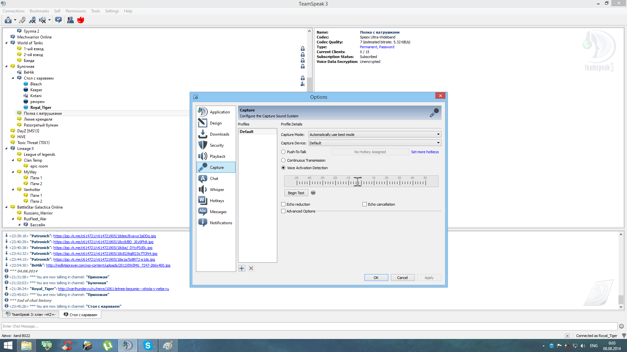Open uTorrent from the taskbar
The width and height of the screenshot is (627, 352).
[107, 345]
